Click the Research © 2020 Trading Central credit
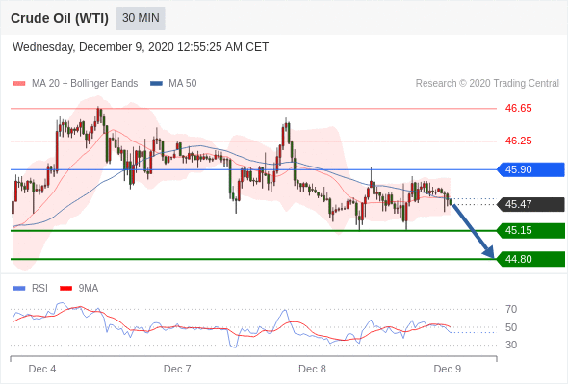 tap(487, 84)
